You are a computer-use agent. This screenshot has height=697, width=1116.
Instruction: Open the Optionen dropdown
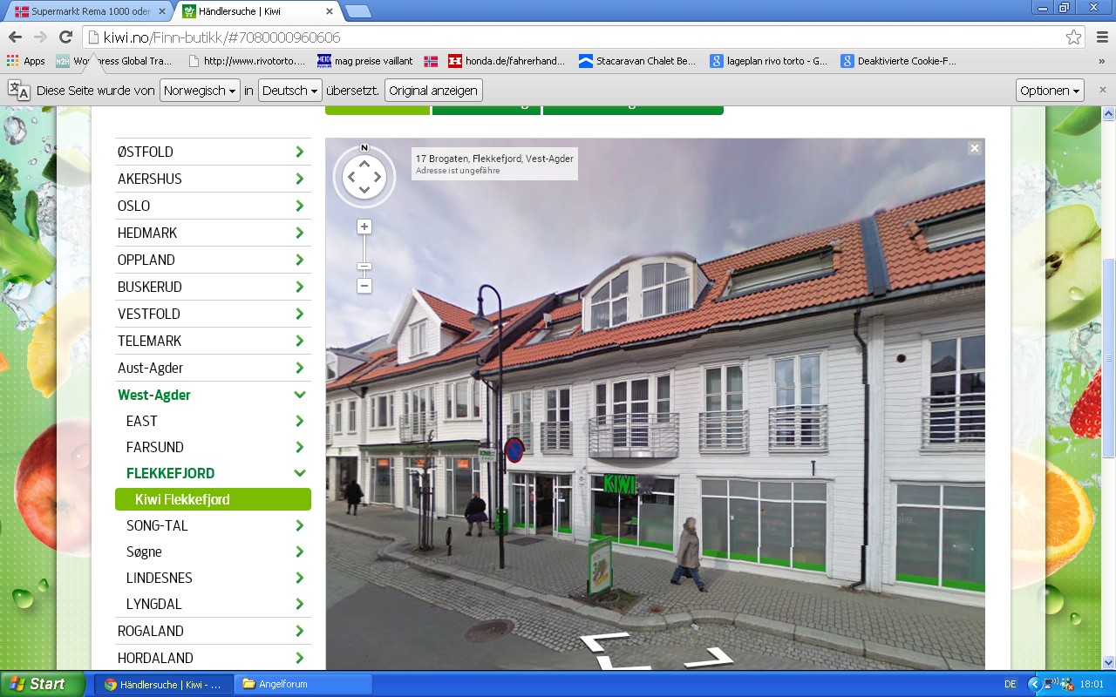pos(1050,91)
